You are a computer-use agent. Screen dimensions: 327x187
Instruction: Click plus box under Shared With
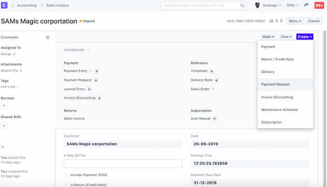coord(4,126)
